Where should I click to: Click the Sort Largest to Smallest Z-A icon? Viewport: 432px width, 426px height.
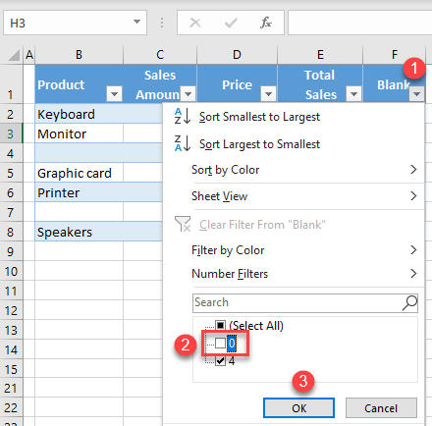(x=183, y=143)
